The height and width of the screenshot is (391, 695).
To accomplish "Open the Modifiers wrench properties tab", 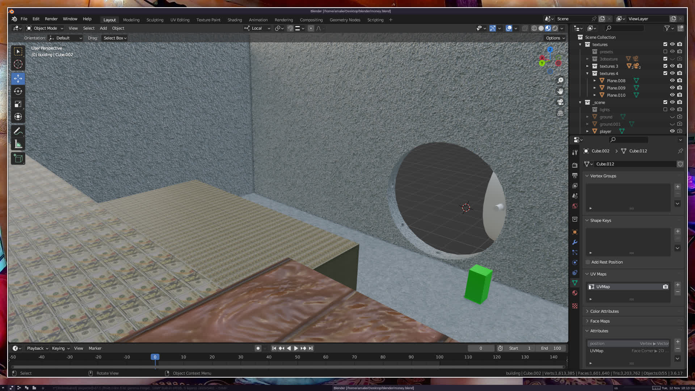I will (575, 242).
